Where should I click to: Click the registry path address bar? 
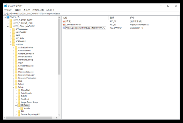(91, 14)
